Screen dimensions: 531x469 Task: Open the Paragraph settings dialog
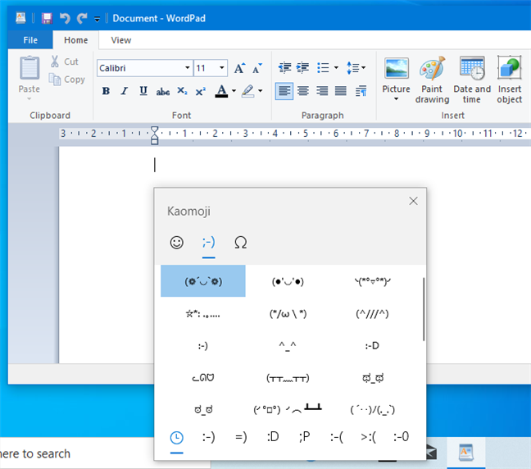pos(361,91)
